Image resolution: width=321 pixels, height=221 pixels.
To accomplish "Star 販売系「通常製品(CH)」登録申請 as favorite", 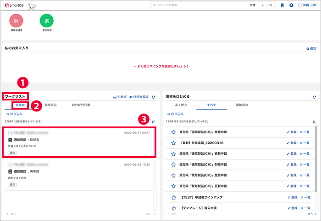I will (173, 132).
